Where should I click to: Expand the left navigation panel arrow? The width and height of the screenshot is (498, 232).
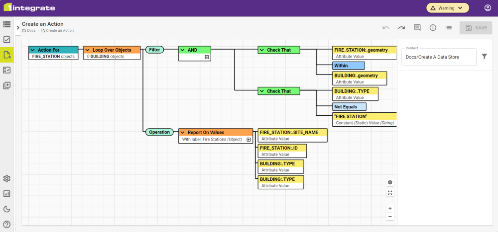(18, 28)
